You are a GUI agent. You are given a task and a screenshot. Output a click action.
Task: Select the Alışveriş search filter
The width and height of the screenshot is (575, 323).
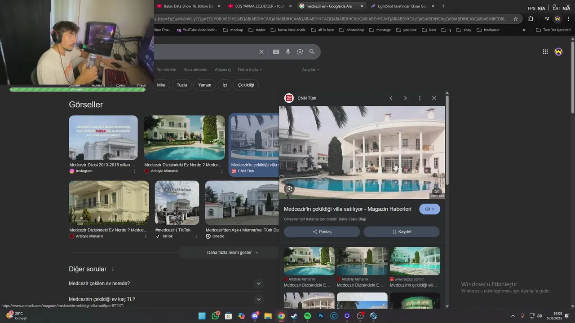[223, 70]
